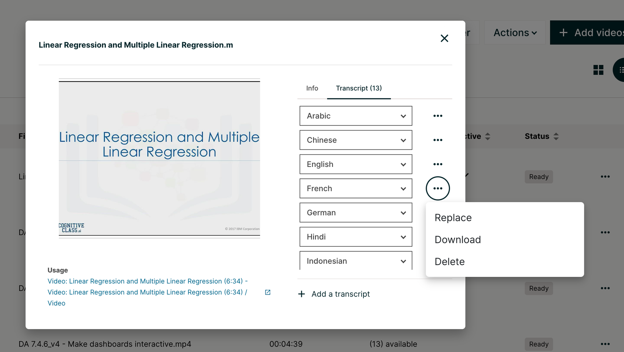This screenshot has height=352, width=624.
Task: Open the Actions dropdown in background
Action: pyautogui.click(x=515, y=33)
